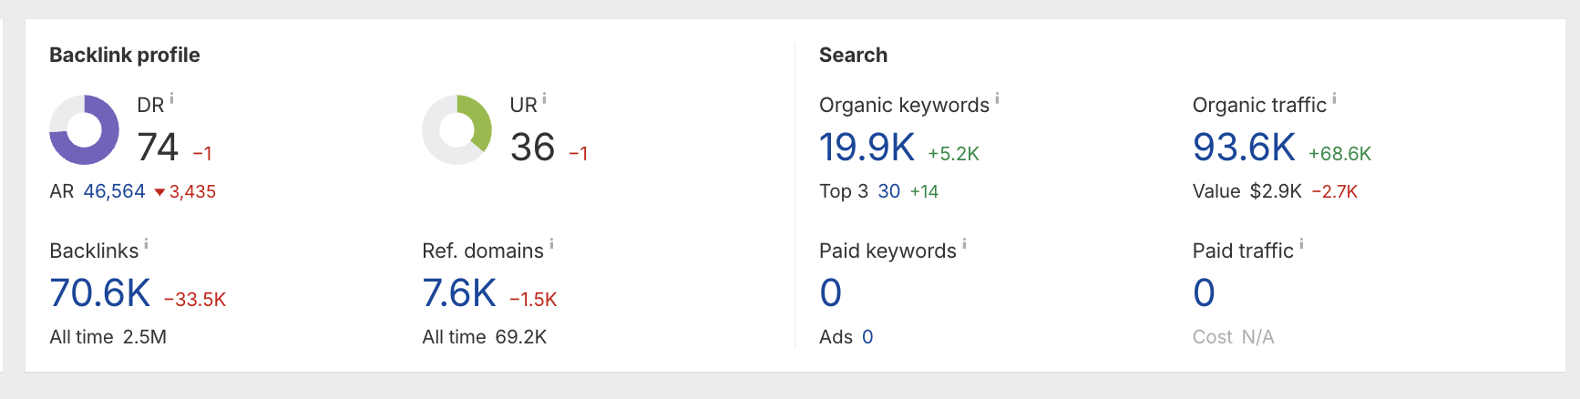1580x399 pixels.
Task: Click the green UR donut chart
Action: coord(457,130)
